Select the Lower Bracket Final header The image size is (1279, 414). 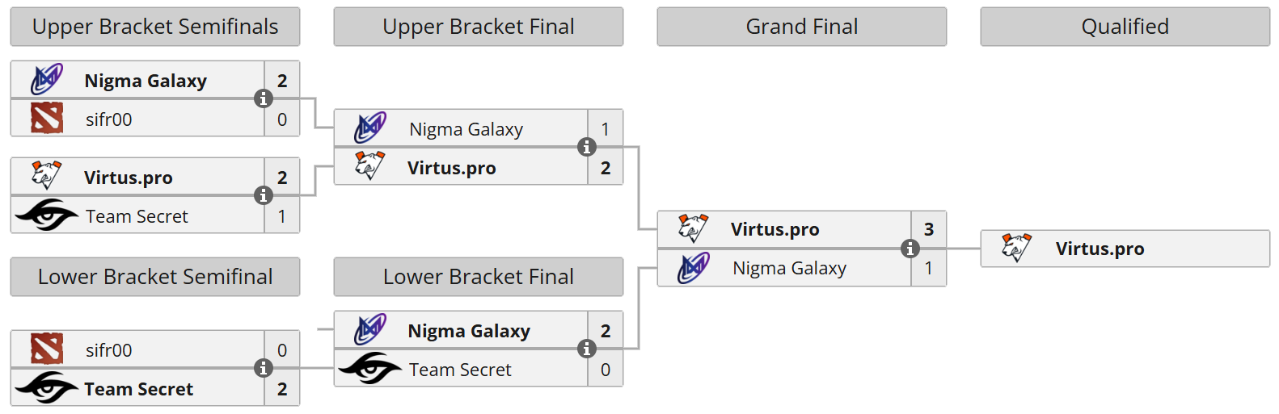tap(479, 277)
